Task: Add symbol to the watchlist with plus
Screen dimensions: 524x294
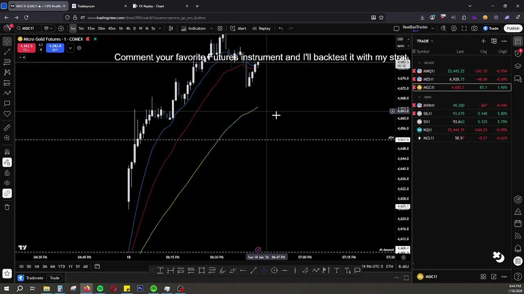Action: [483, 41]
